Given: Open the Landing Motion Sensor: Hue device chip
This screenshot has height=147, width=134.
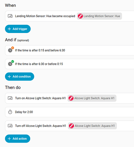Looking at the screenshot, I should point(99,16).
